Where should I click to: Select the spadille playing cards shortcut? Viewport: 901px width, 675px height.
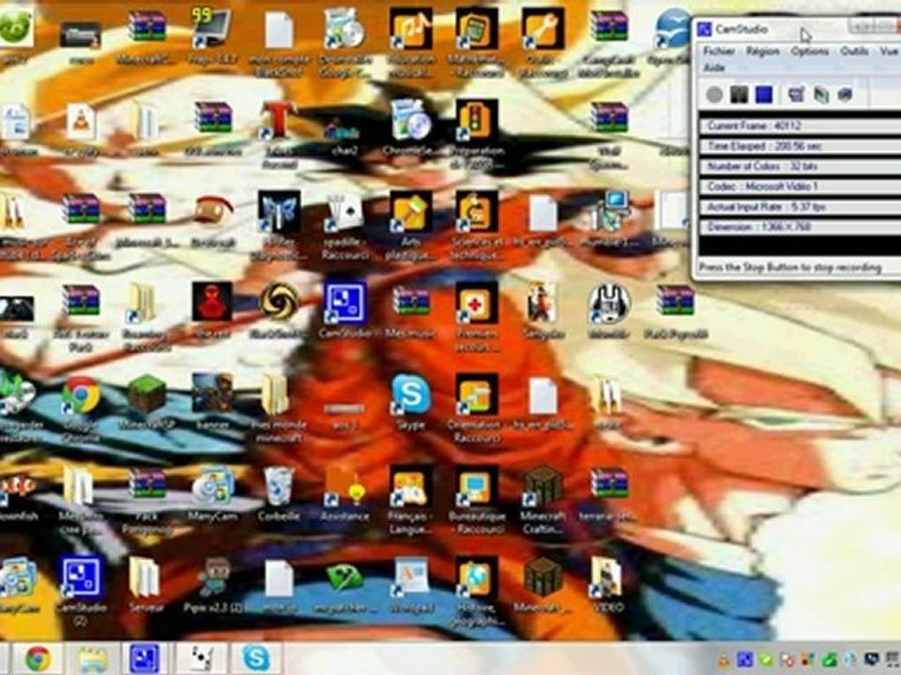344,226
